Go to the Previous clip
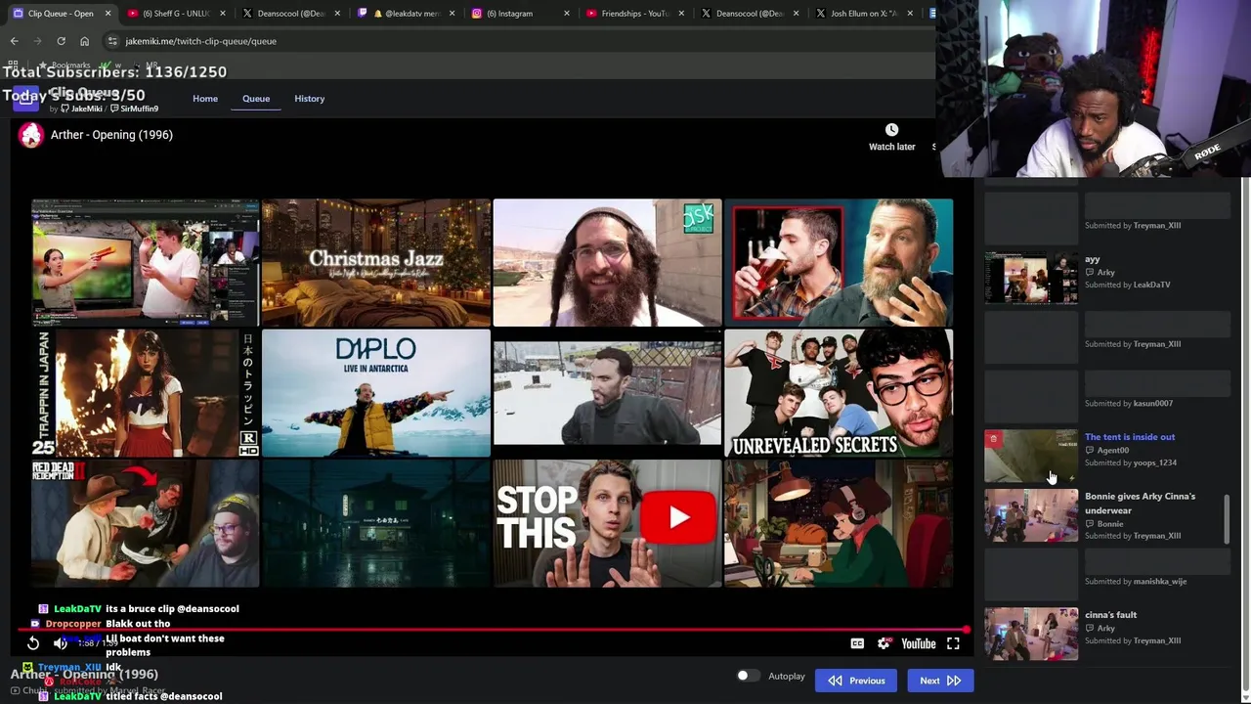Viewport: 1251px width, 704px height. [856, 681]
